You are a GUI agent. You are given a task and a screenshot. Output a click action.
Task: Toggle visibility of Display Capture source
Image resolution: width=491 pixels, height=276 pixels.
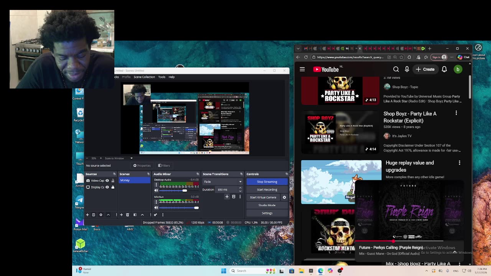click(107, 187)
